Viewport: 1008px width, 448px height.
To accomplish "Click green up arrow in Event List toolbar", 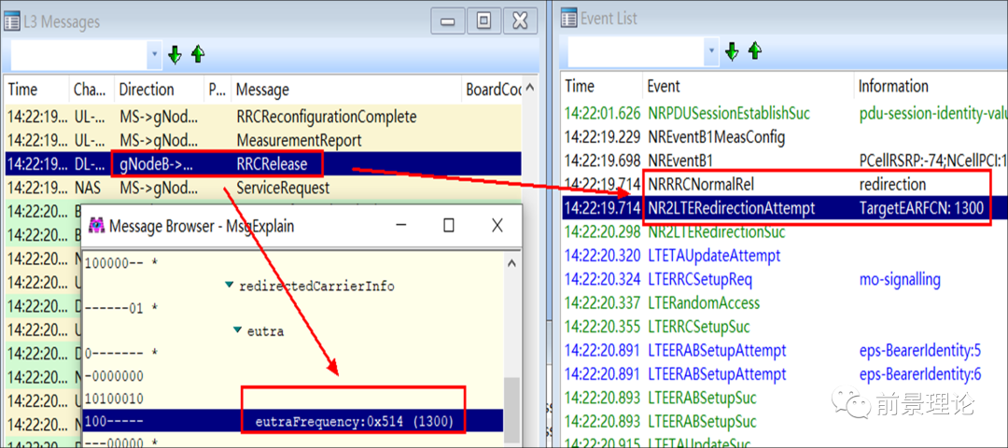I will (755, 50).
